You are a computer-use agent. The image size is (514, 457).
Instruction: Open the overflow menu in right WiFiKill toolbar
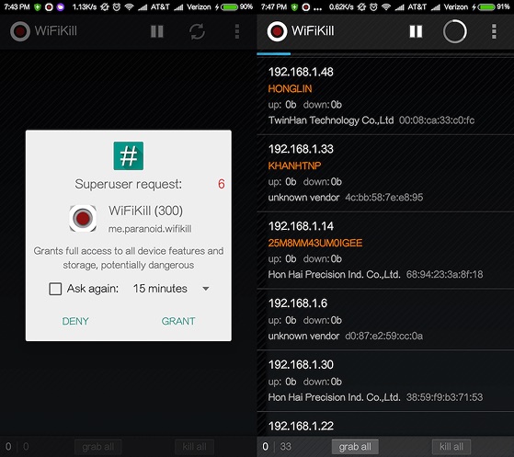(x=494, y=31)
